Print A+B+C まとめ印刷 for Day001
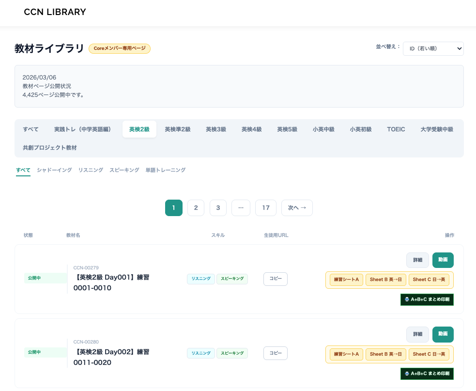Image resolution: width=476 pixels, height=391 pixels. click(x=427, y=299)
